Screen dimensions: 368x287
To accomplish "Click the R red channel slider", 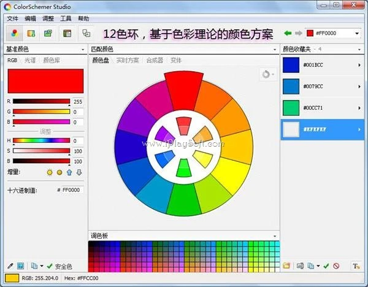I will 41,101.
